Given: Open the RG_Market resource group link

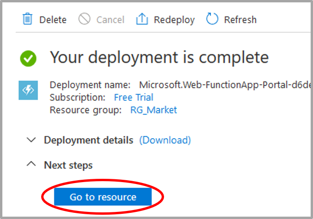Looking at the screenshot, I should (x=154, y=110).
